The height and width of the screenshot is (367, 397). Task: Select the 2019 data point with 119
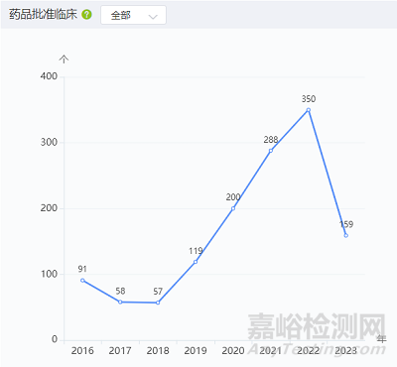coord(196,262)
